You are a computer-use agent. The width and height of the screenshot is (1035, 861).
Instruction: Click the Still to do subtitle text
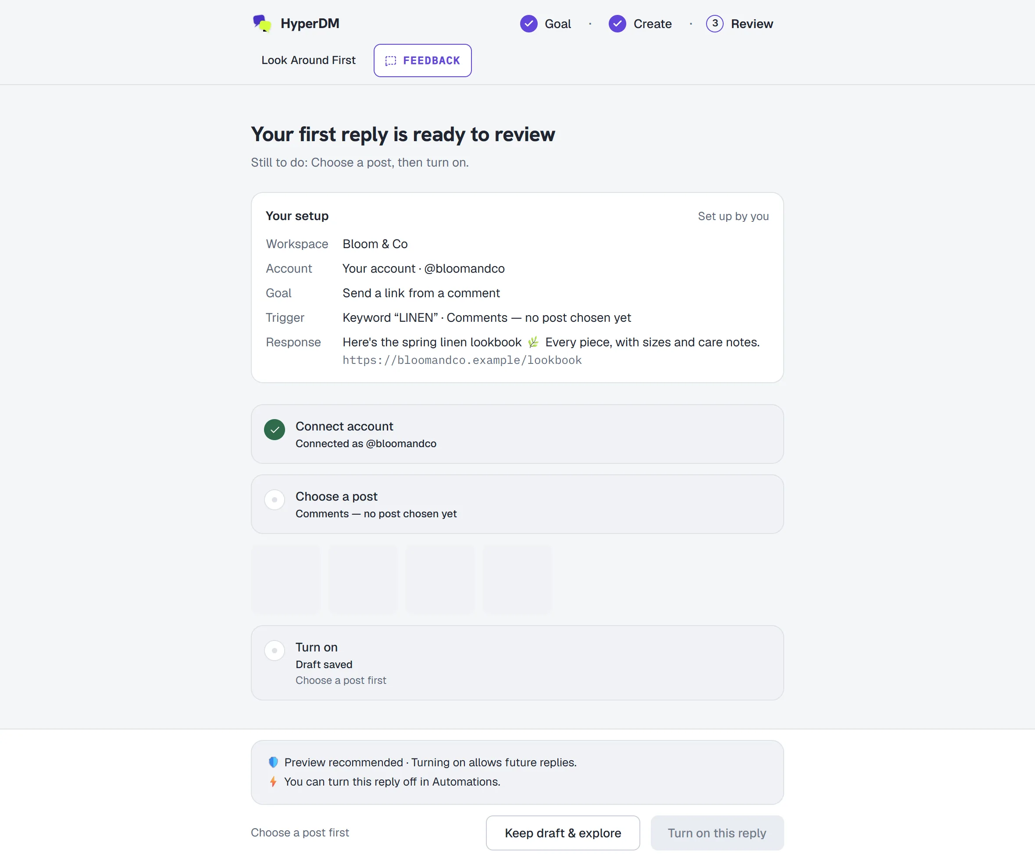(360, 162)
